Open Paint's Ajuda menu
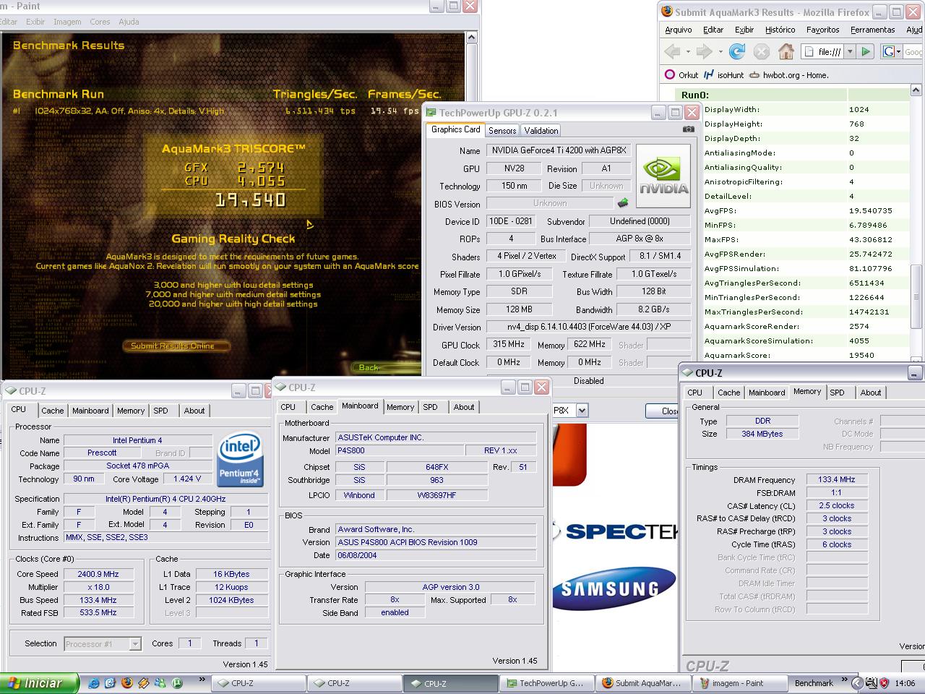Screen dimensions: 925x694 point(129,22)
